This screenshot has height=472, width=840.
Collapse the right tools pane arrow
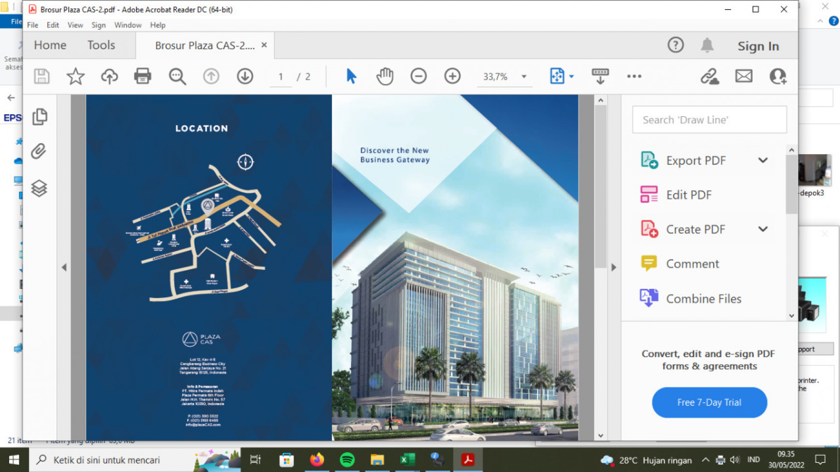pyautogui.click(x=614, y=267)
